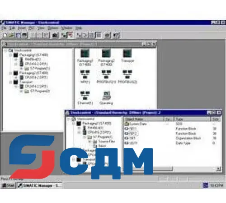Collapse Packaging1 node in back window tree

(10, 55)
